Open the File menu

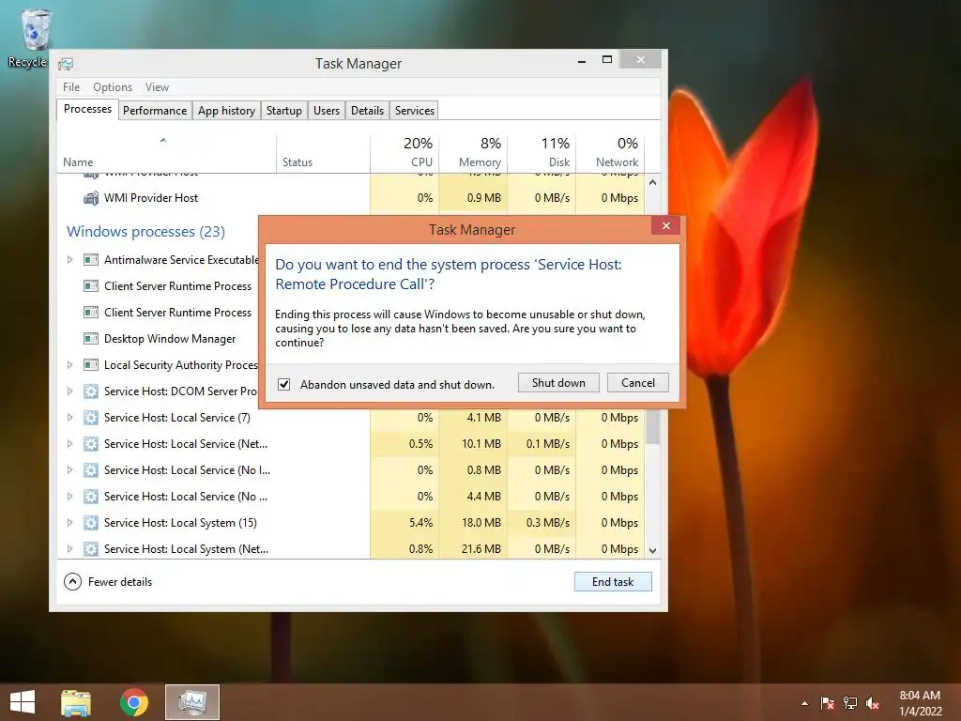(x=71, y=87)
